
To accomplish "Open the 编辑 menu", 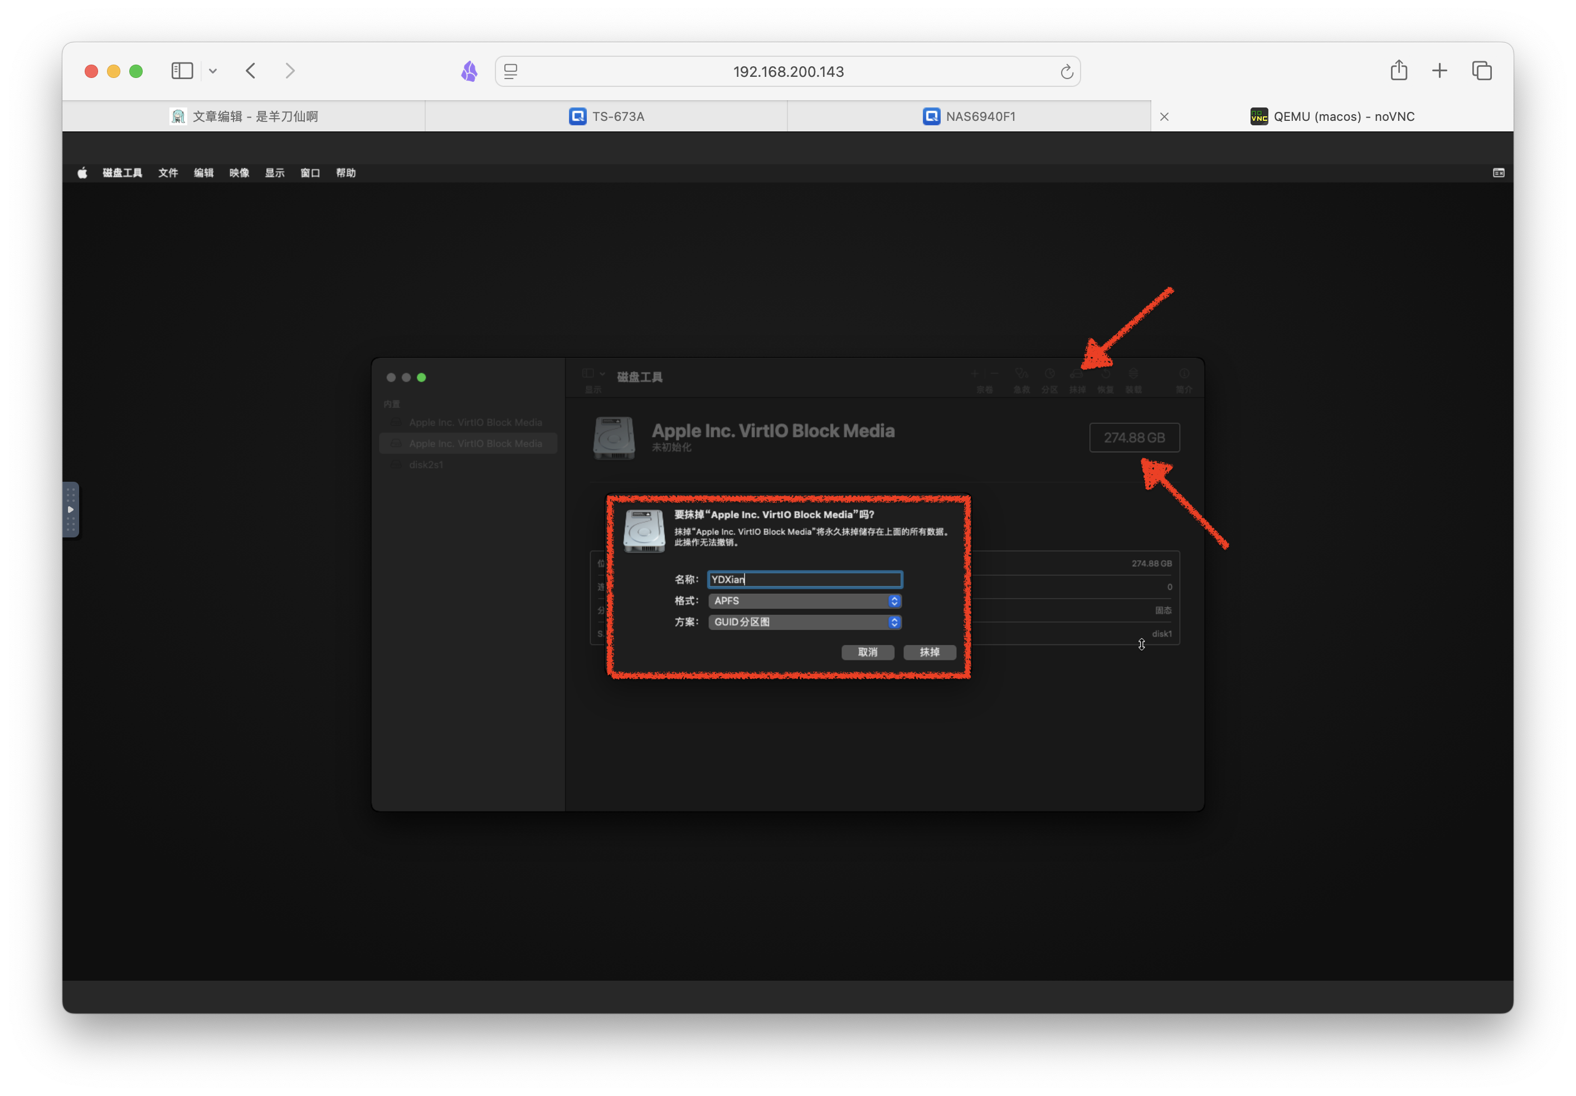I will pos(204,173).
